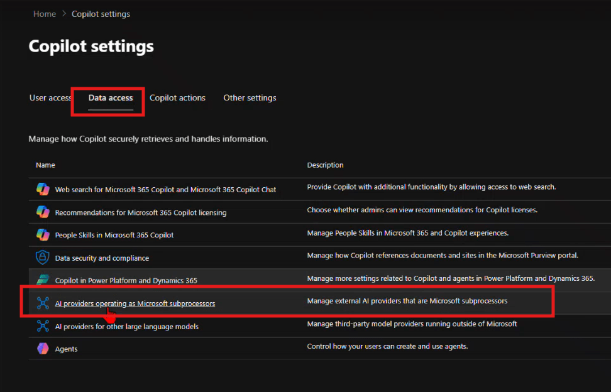
Task: Open AI providers operating as Microsoft subprocessors link
Action: click(135, 303)
